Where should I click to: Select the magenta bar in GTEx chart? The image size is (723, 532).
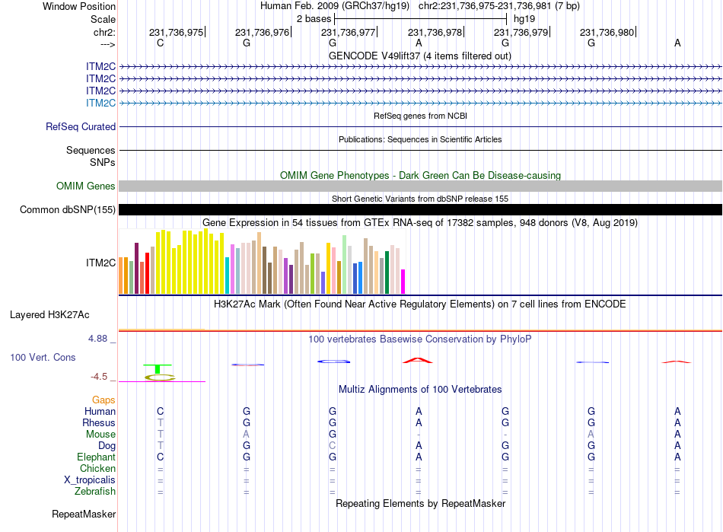[403, 282]
